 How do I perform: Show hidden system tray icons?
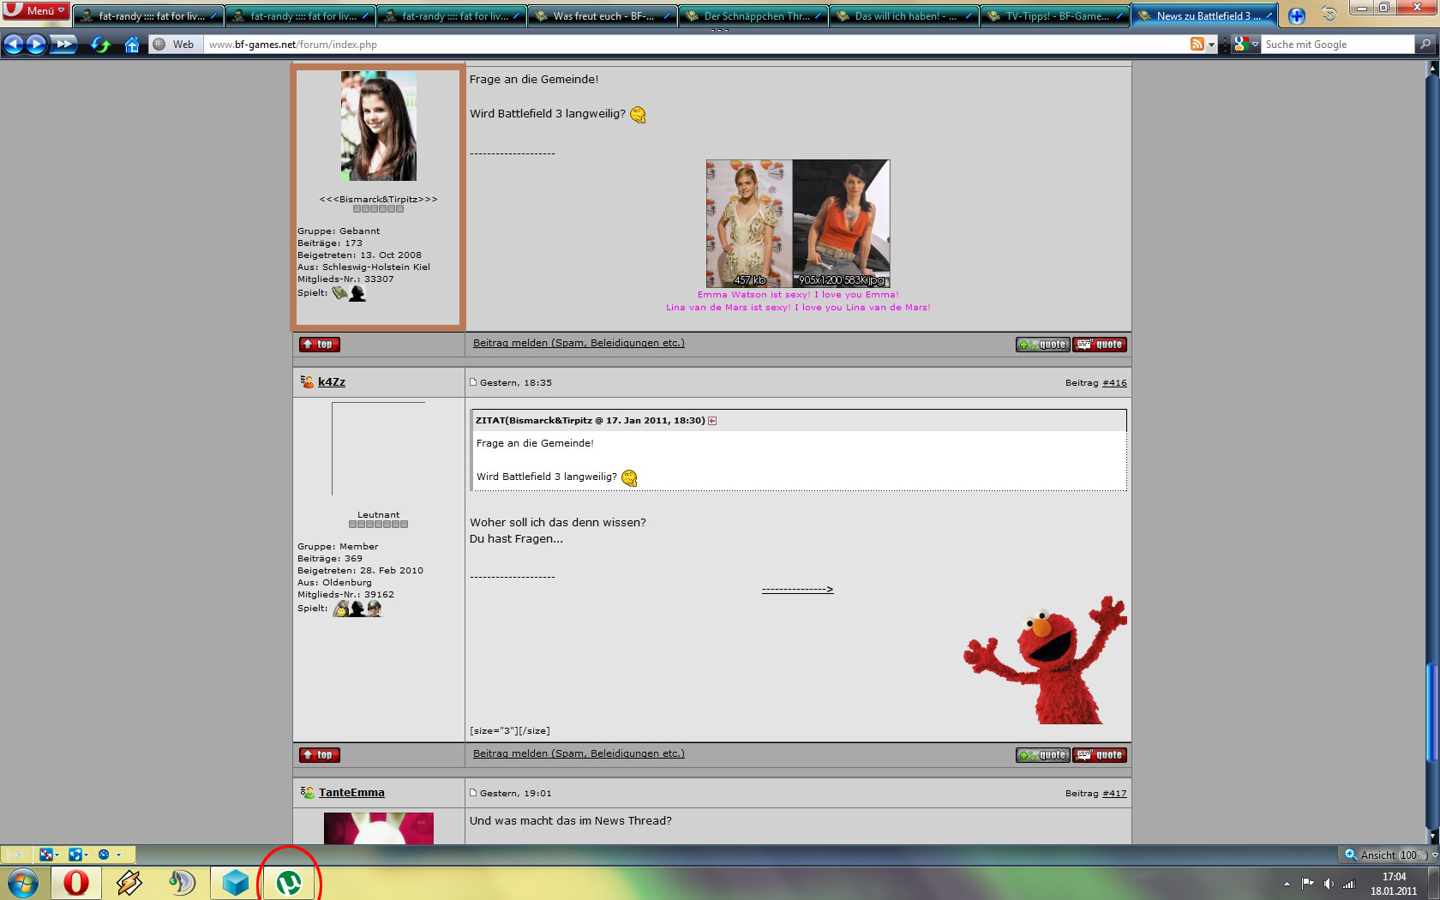(x=1287, y=884)
